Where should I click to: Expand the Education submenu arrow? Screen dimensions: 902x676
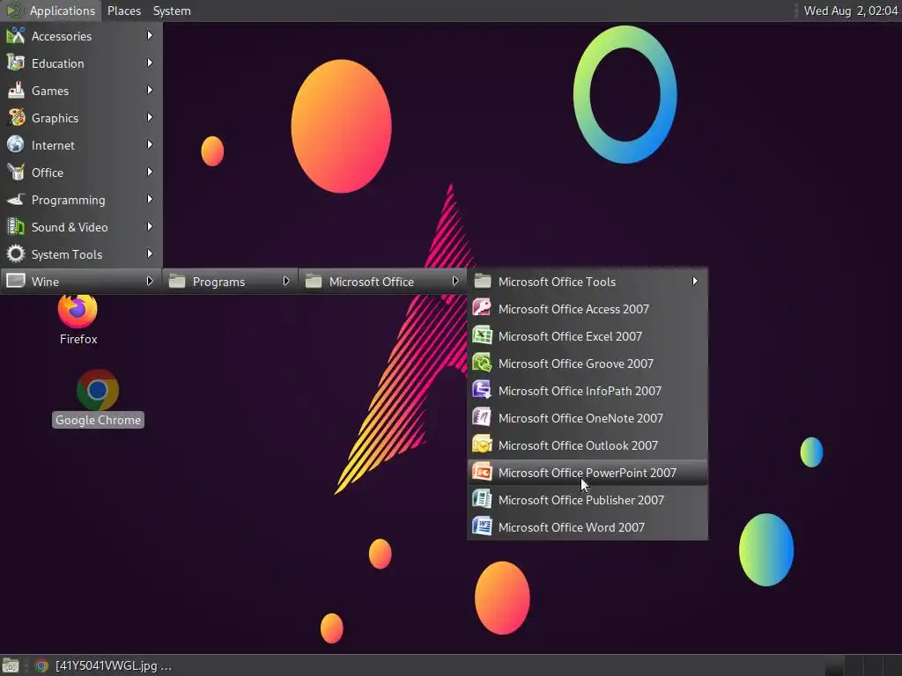[150, 62]
